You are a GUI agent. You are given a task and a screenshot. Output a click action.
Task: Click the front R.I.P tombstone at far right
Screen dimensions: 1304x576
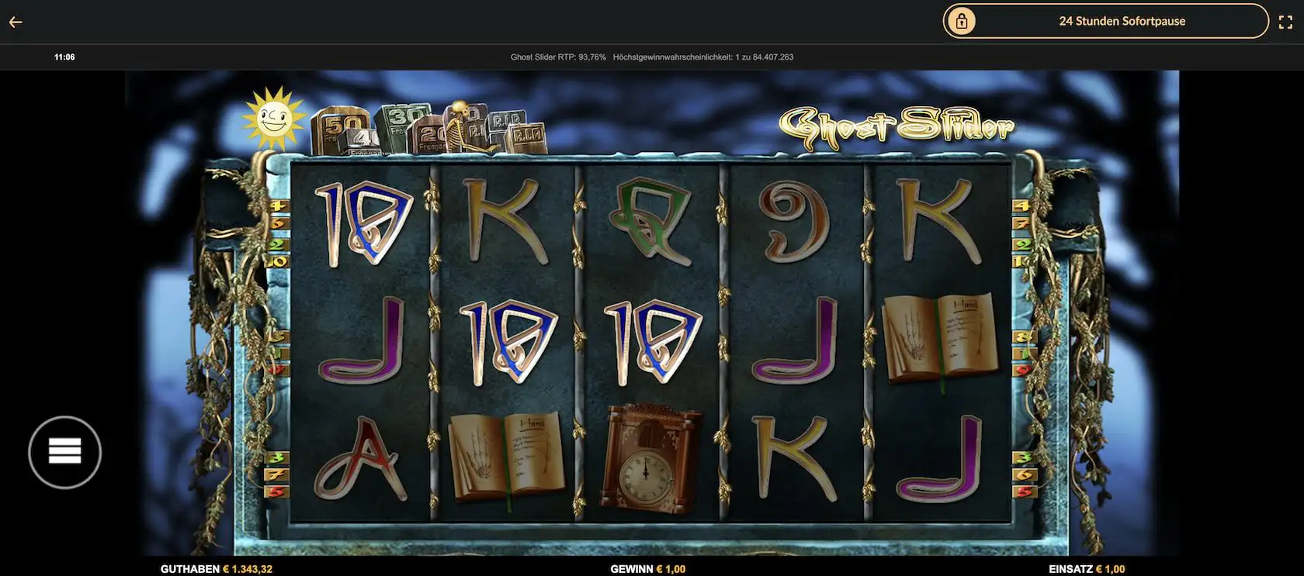tap(525, 139)
